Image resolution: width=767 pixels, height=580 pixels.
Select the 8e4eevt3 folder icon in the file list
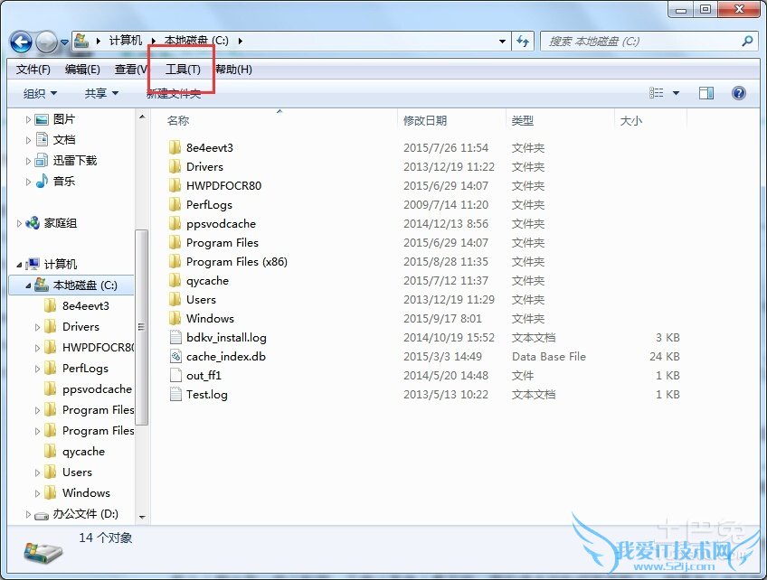pos(175,147)
